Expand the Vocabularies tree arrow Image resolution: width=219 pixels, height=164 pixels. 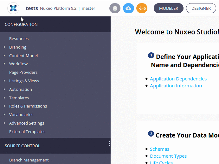4,114
